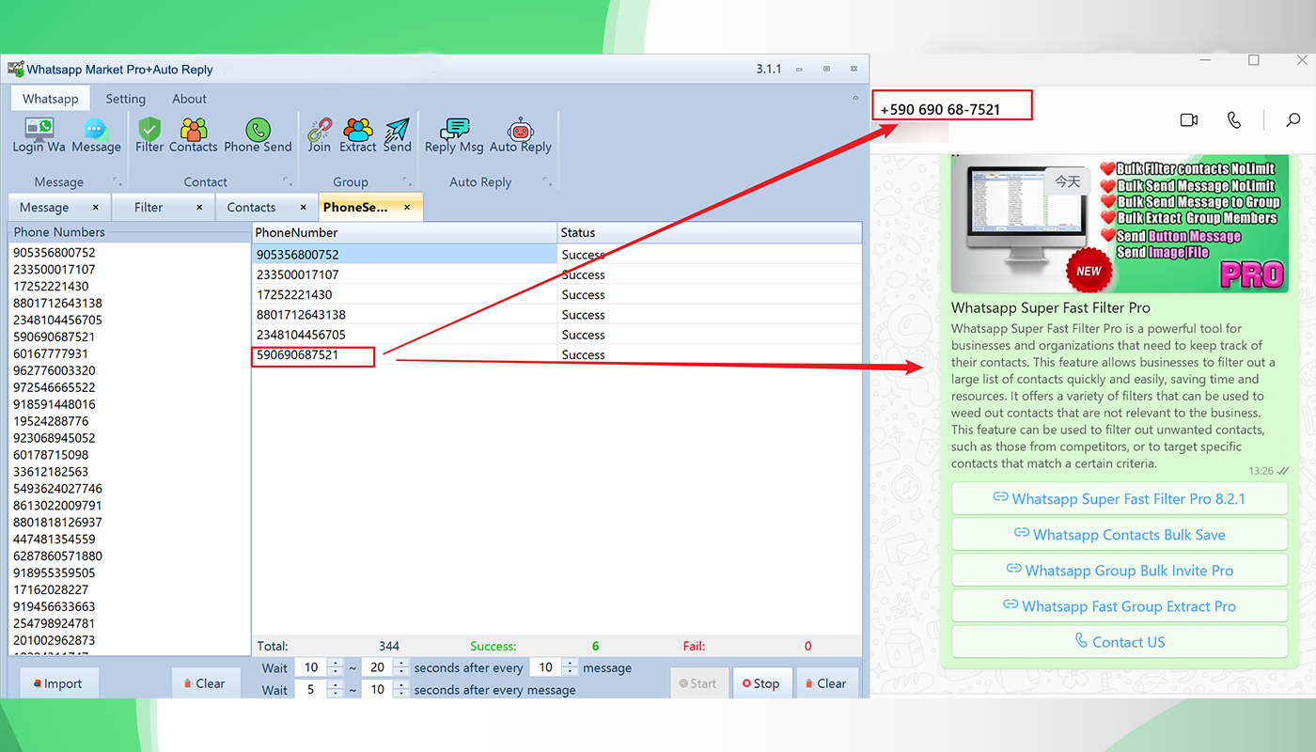Click the wait field showing 20
The height and width of the screenshot is (752, 1316).
[377, 667]
